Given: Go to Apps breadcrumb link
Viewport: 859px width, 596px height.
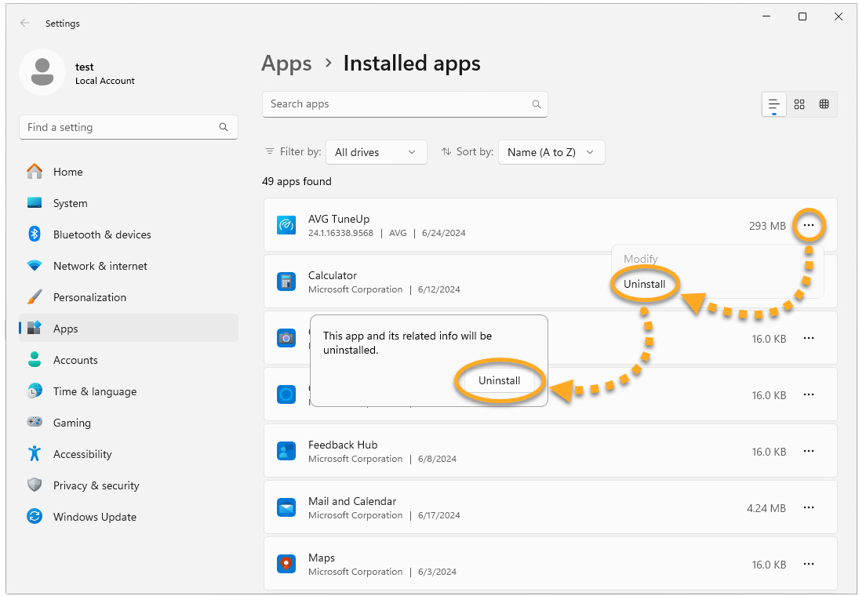Looking at the screenshot, I should 286,64.
